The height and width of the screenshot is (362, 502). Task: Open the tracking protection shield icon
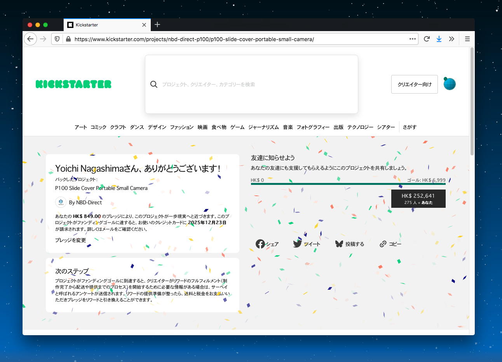coord(57,39)
